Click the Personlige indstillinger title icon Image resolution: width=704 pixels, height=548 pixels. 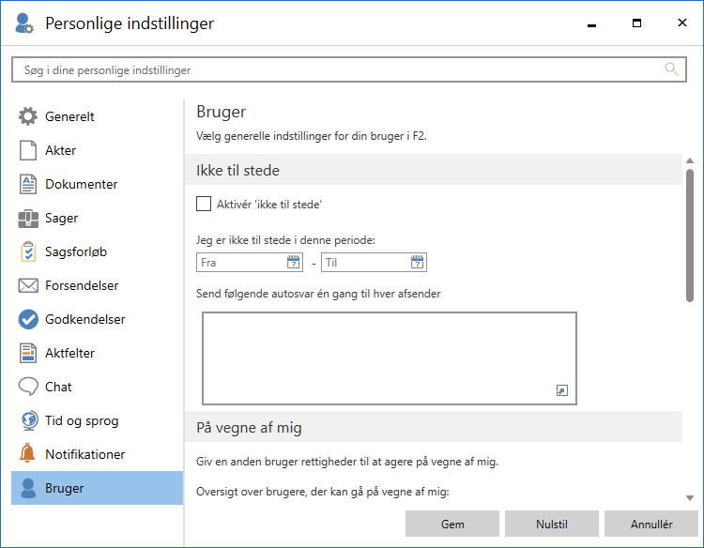[23, 23]
